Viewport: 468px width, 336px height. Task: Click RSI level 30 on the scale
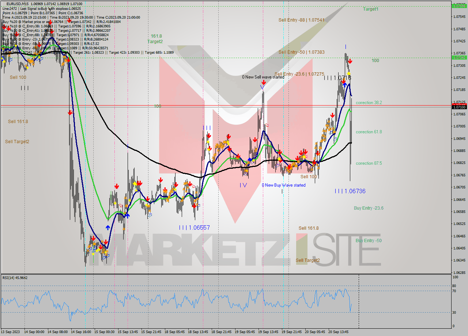(455, 312)
